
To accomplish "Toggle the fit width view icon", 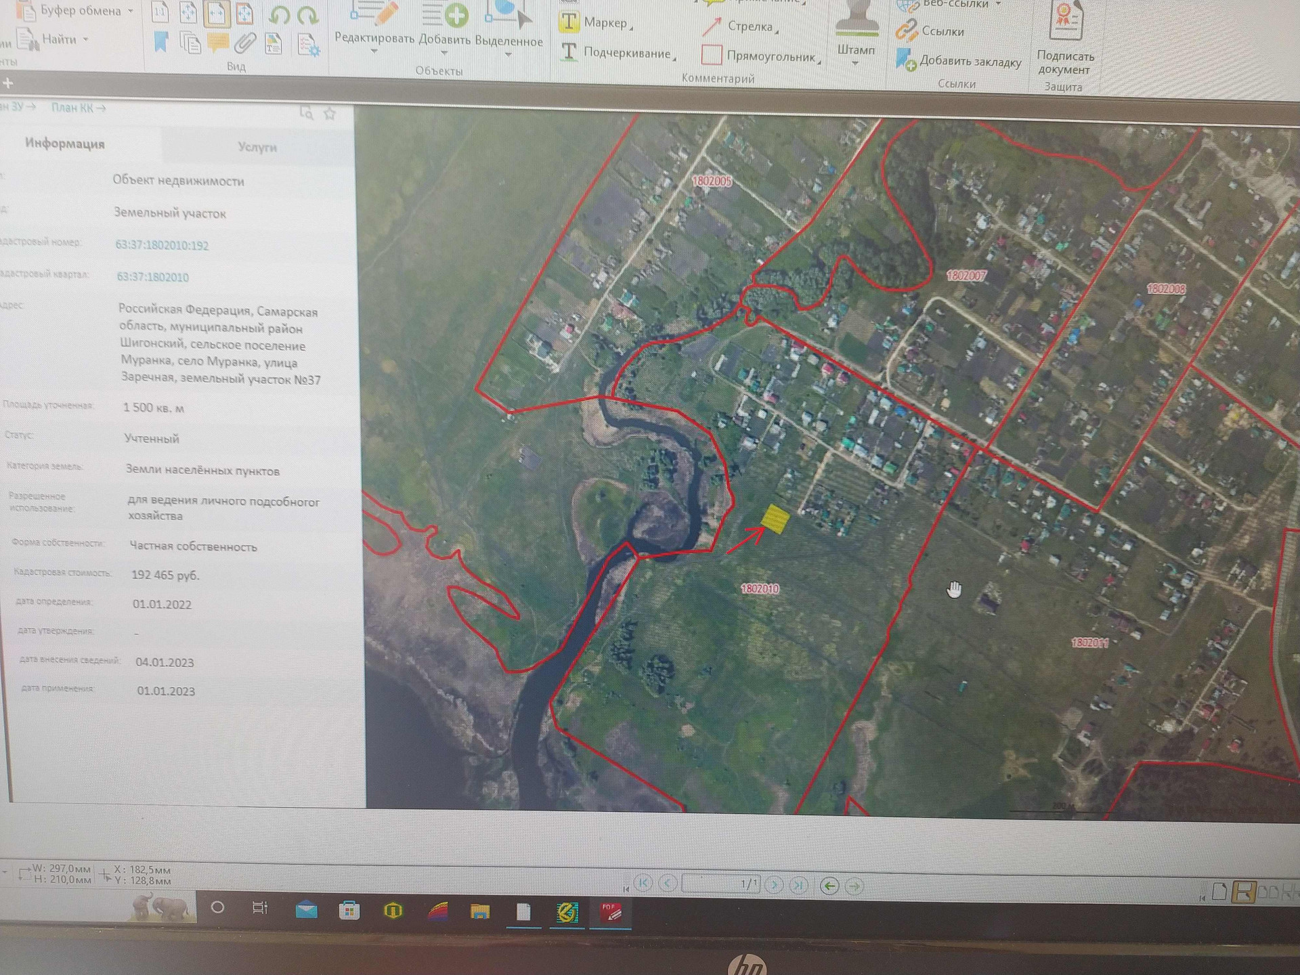I will [x=217, y=13].
